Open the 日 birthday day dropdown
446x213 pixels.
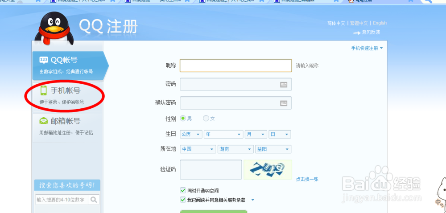(280, 134)
